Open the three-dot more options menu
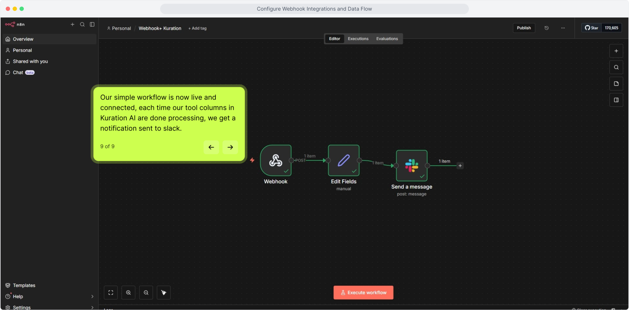629x310 pixels. tap(563, 28)
